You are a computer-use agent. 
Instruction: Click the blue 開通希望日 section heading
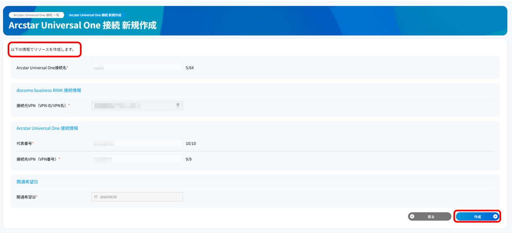coord(27,182)
